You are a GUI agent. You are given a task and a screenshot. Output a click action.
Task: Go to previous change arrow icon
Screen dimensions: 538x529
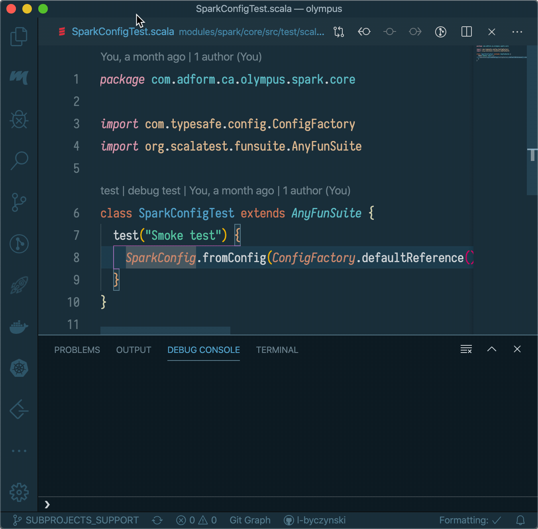[x=364, y=32]
